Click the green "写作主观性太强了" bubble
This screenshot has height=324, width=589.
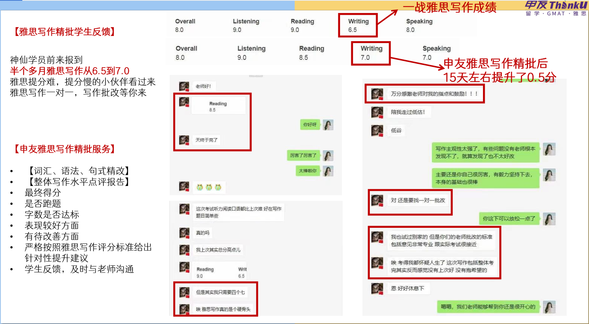point(486,153)
